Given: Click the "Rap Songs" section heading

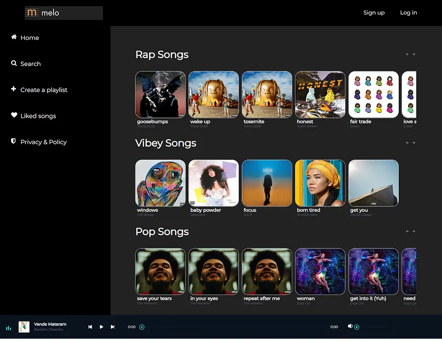Looking at the screenshot, I should point(162,54).
